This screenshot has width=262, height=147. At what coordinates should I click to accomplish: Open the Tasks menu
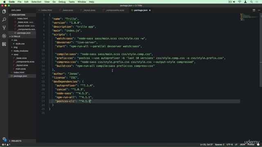(x=72, y=2)
